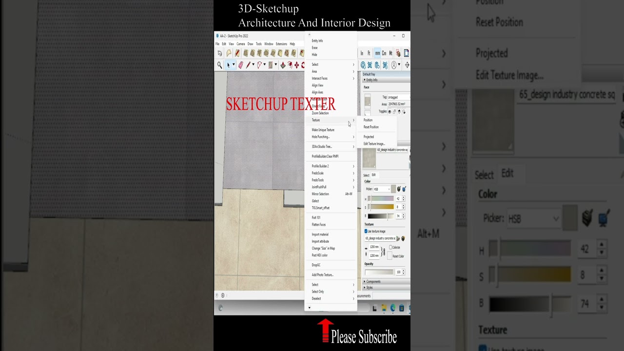
Task: Set units to Ft
Action: pyautogui.click(x=369, y=53)
